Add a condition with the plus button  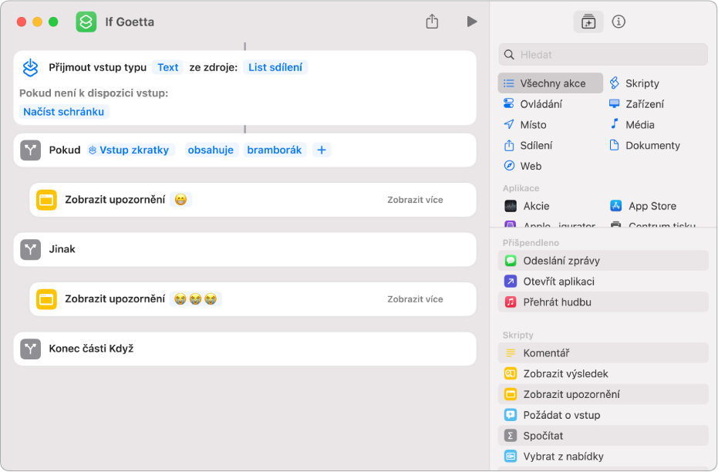click(x=322, y=150)
